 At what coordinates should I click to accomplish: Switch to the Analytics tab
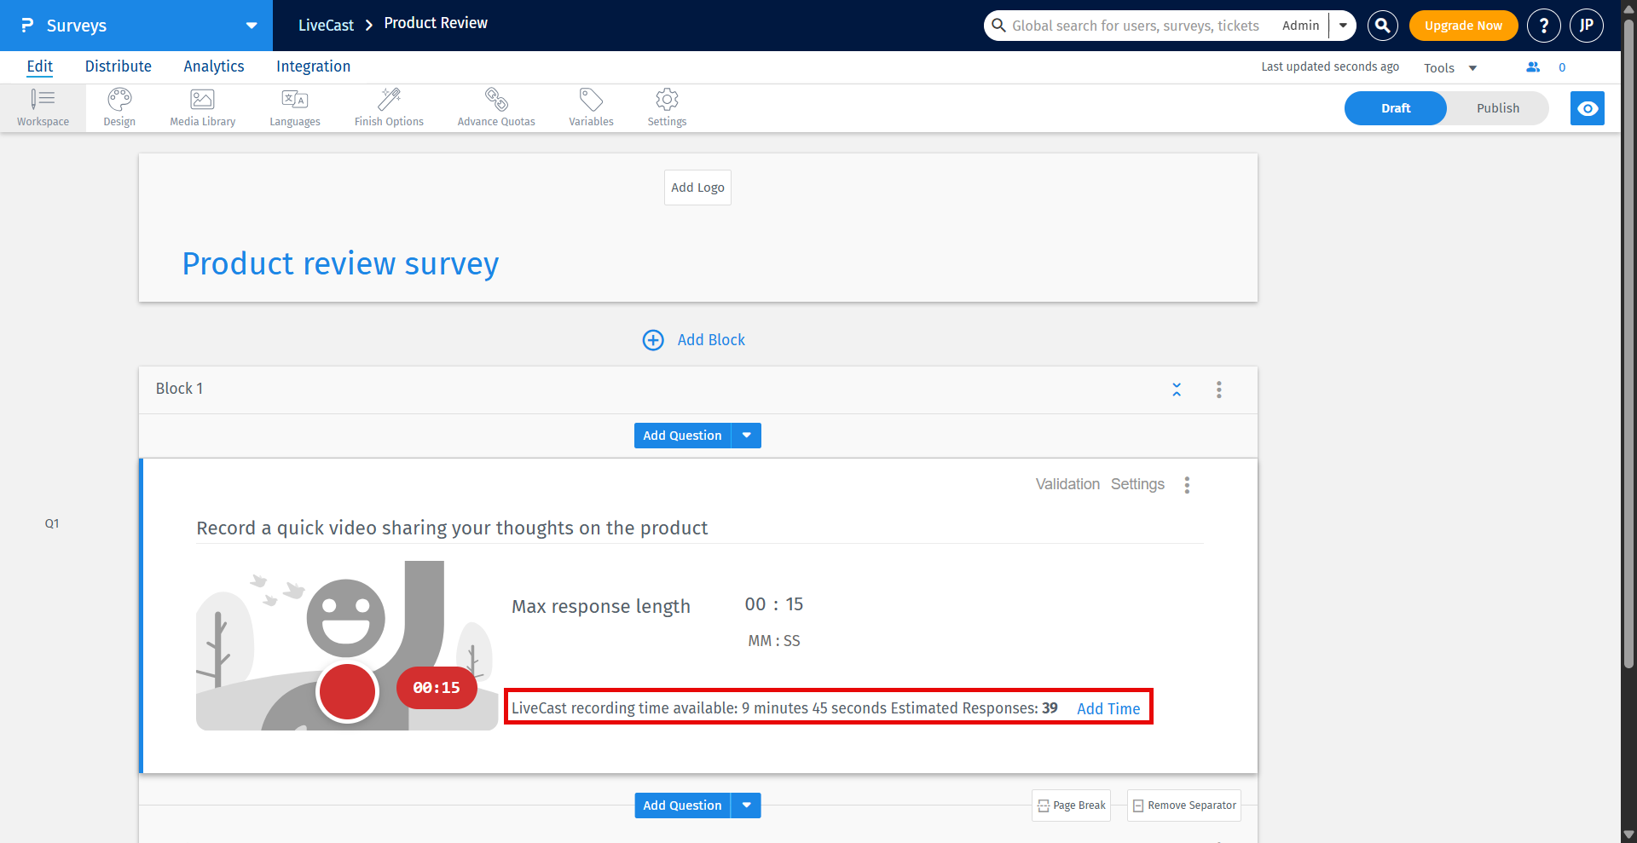pos(213,66)
